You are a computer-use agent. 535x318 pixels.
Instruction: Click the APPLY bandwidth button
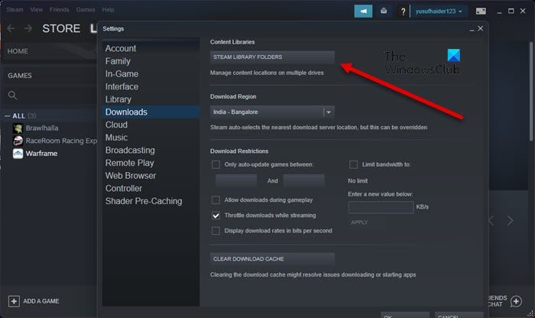click(359, 222)
